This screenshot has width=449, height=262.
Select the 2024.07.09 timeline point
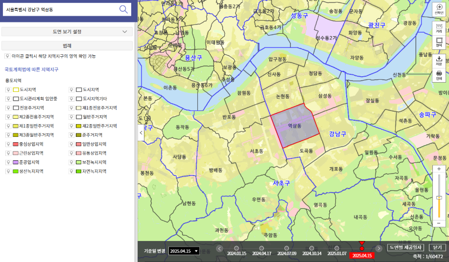pyautogui.click(x=286, y=248)
